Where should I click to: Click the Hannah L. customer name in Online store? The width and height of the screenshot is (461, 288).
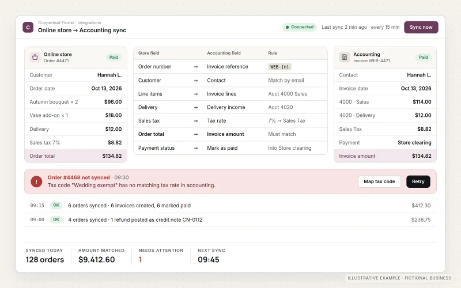pos(109,75)
